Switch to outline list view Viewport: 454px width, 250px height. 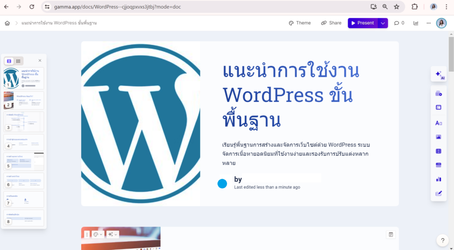[18, 61]
